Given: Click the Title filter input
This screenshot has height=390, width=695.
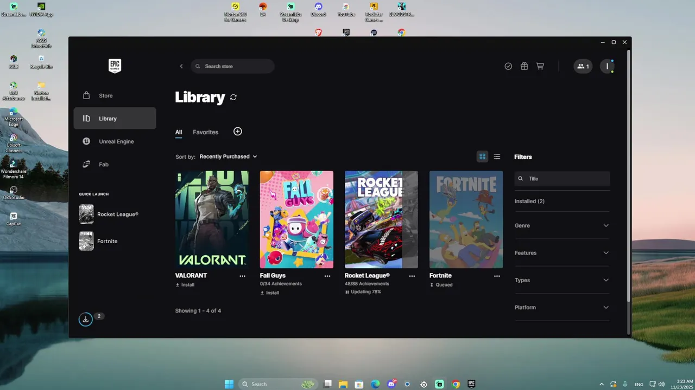Looking at the screenshot, I should (562, 179).
